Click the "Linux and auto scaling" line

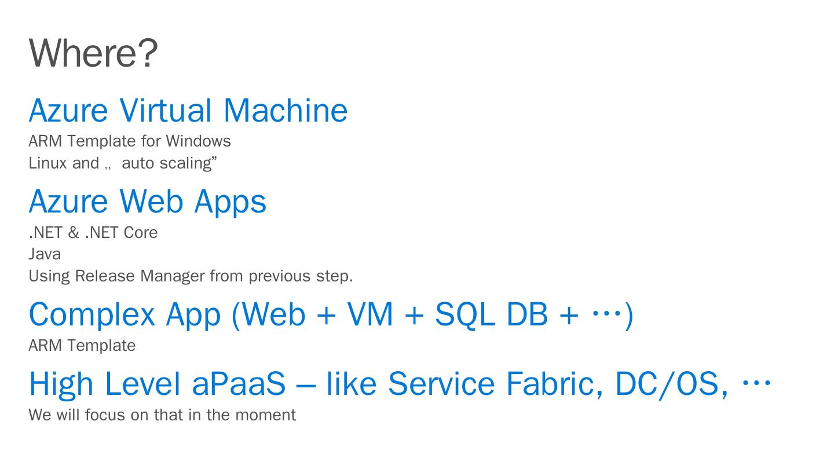point(122,163)
